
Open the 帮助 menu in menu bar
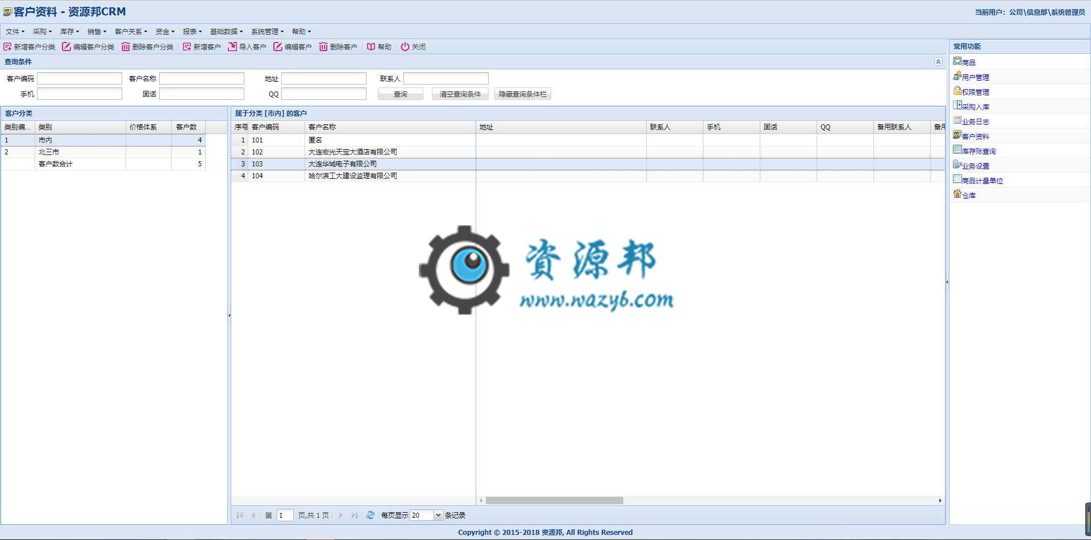click(301, 31)
